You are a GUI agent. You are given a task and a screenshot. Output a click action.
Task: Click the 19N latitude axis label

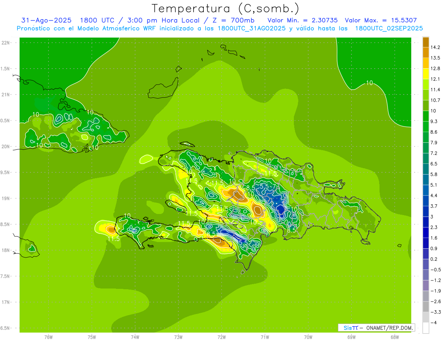click(x=5, y=198)
